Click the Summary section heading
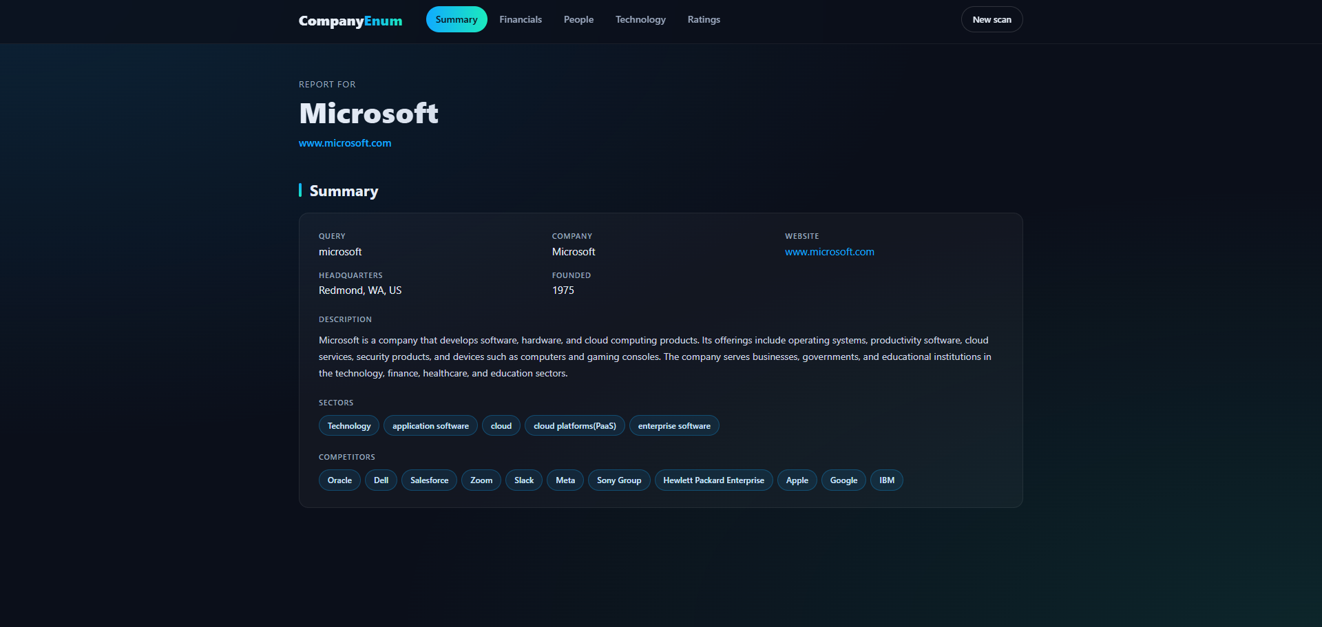1322x627 pixels. [x=344, y=191]
